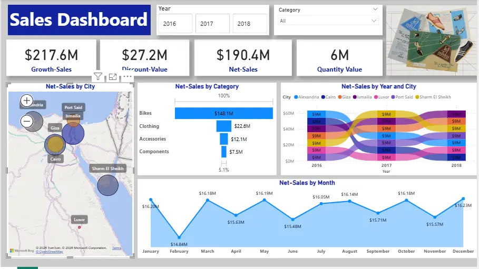Click the August data point at $16.14M
The height and width of the screenshot is (269, 479).
[350, 201]
